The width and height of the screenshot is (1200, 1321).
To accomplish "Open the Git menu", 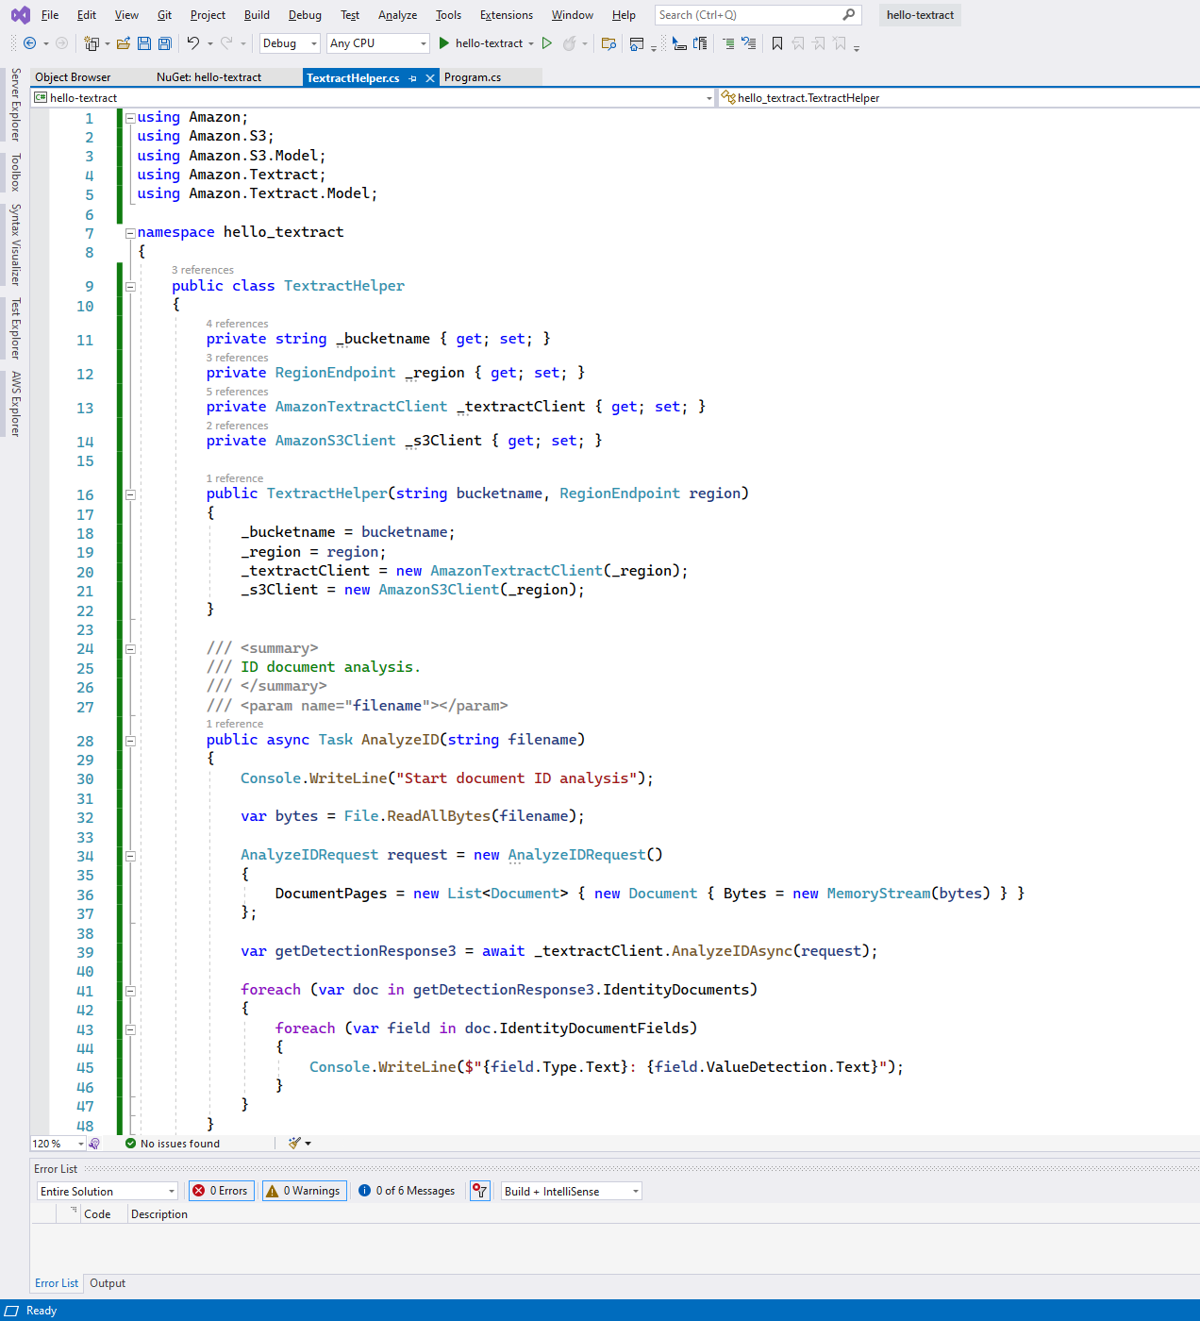I will click(164, 15).
